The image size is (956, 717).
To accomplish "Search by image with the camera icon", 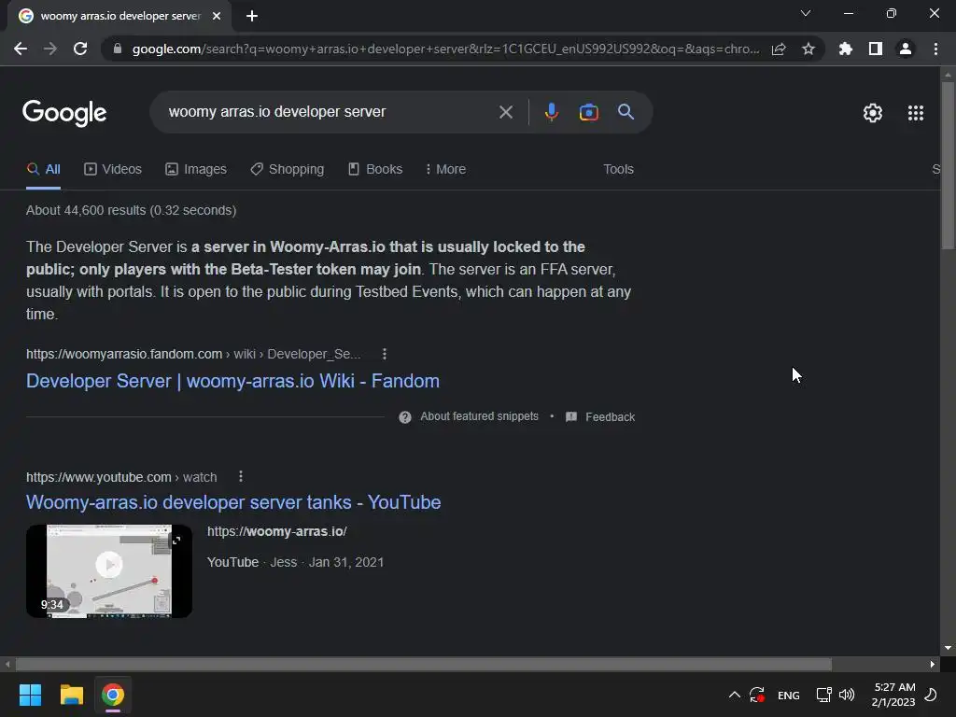I will 589,112.
